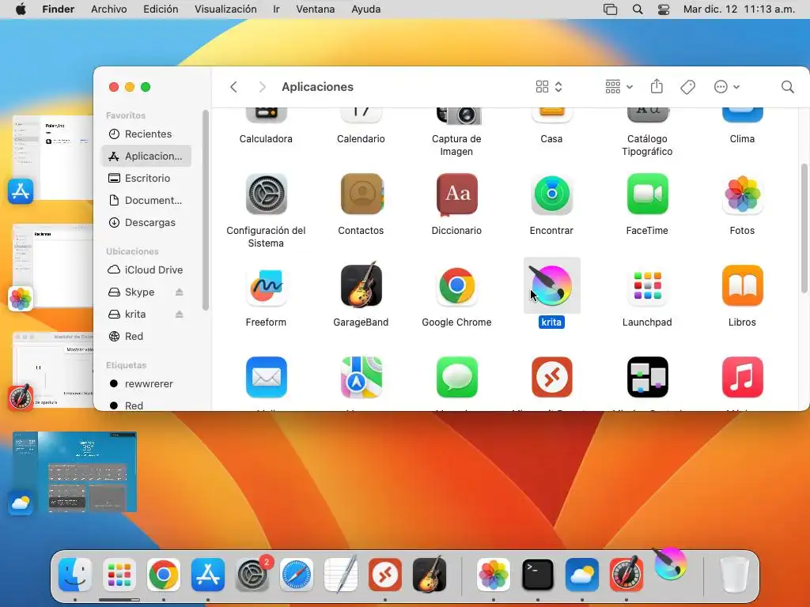810x607 pixels.
Task: Open the krita volume in the sidebar
Action: (135, 315)
